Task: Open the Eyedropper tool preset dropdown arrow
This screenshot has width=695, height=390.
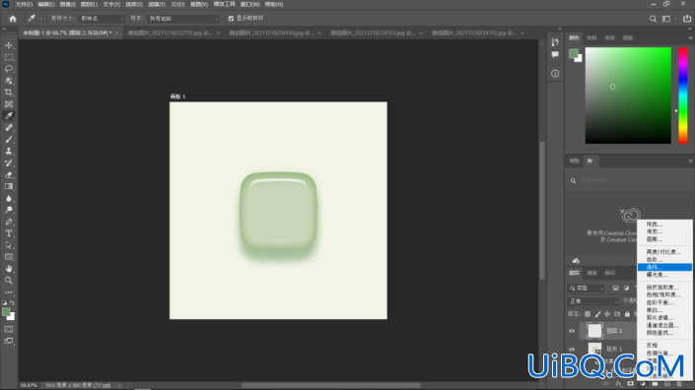Action: click(40, 19)
